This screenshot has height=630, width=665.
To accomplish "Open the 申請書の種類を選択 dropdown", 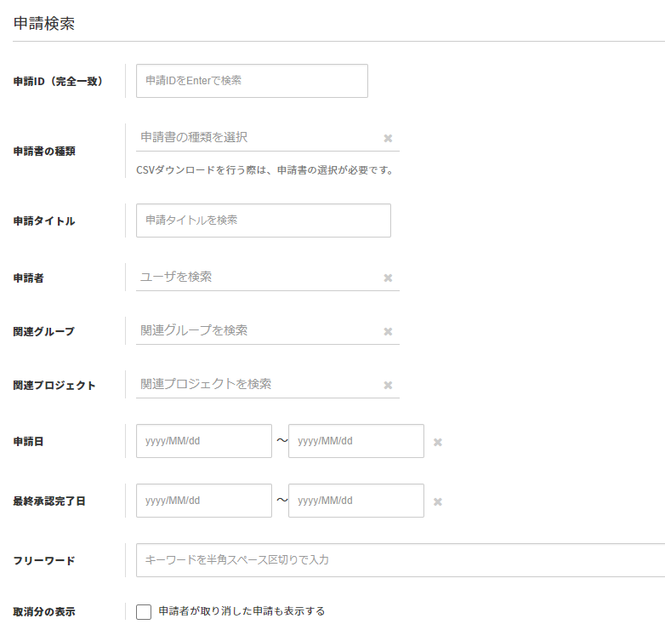I will [x=255, y=137].
